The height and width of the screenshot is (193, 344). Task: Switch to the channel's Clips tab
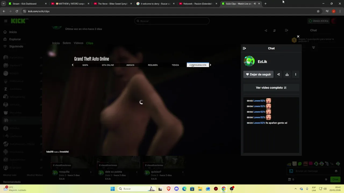click(x=89, y=43)
